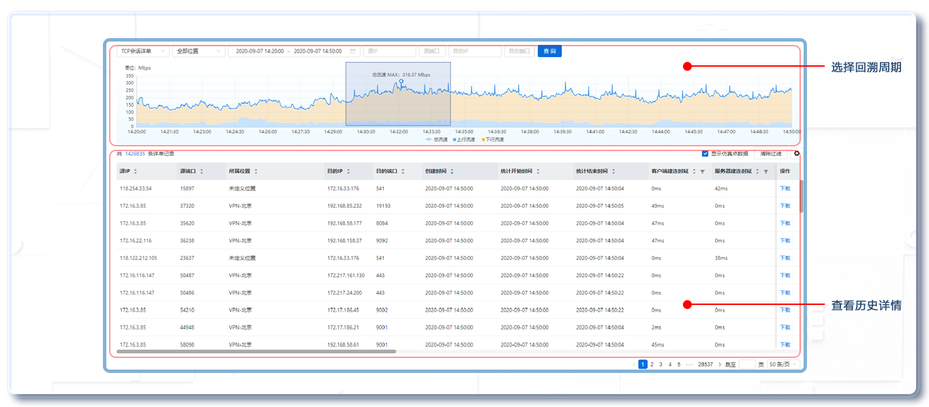Sort the 源端口 column
Viewport: 929px width, 407px height.
(x=201, y=172)
